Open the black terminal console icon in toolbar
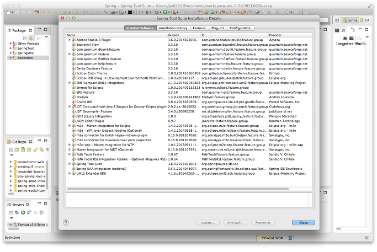 pyautogui.click(x=130, y=12)
